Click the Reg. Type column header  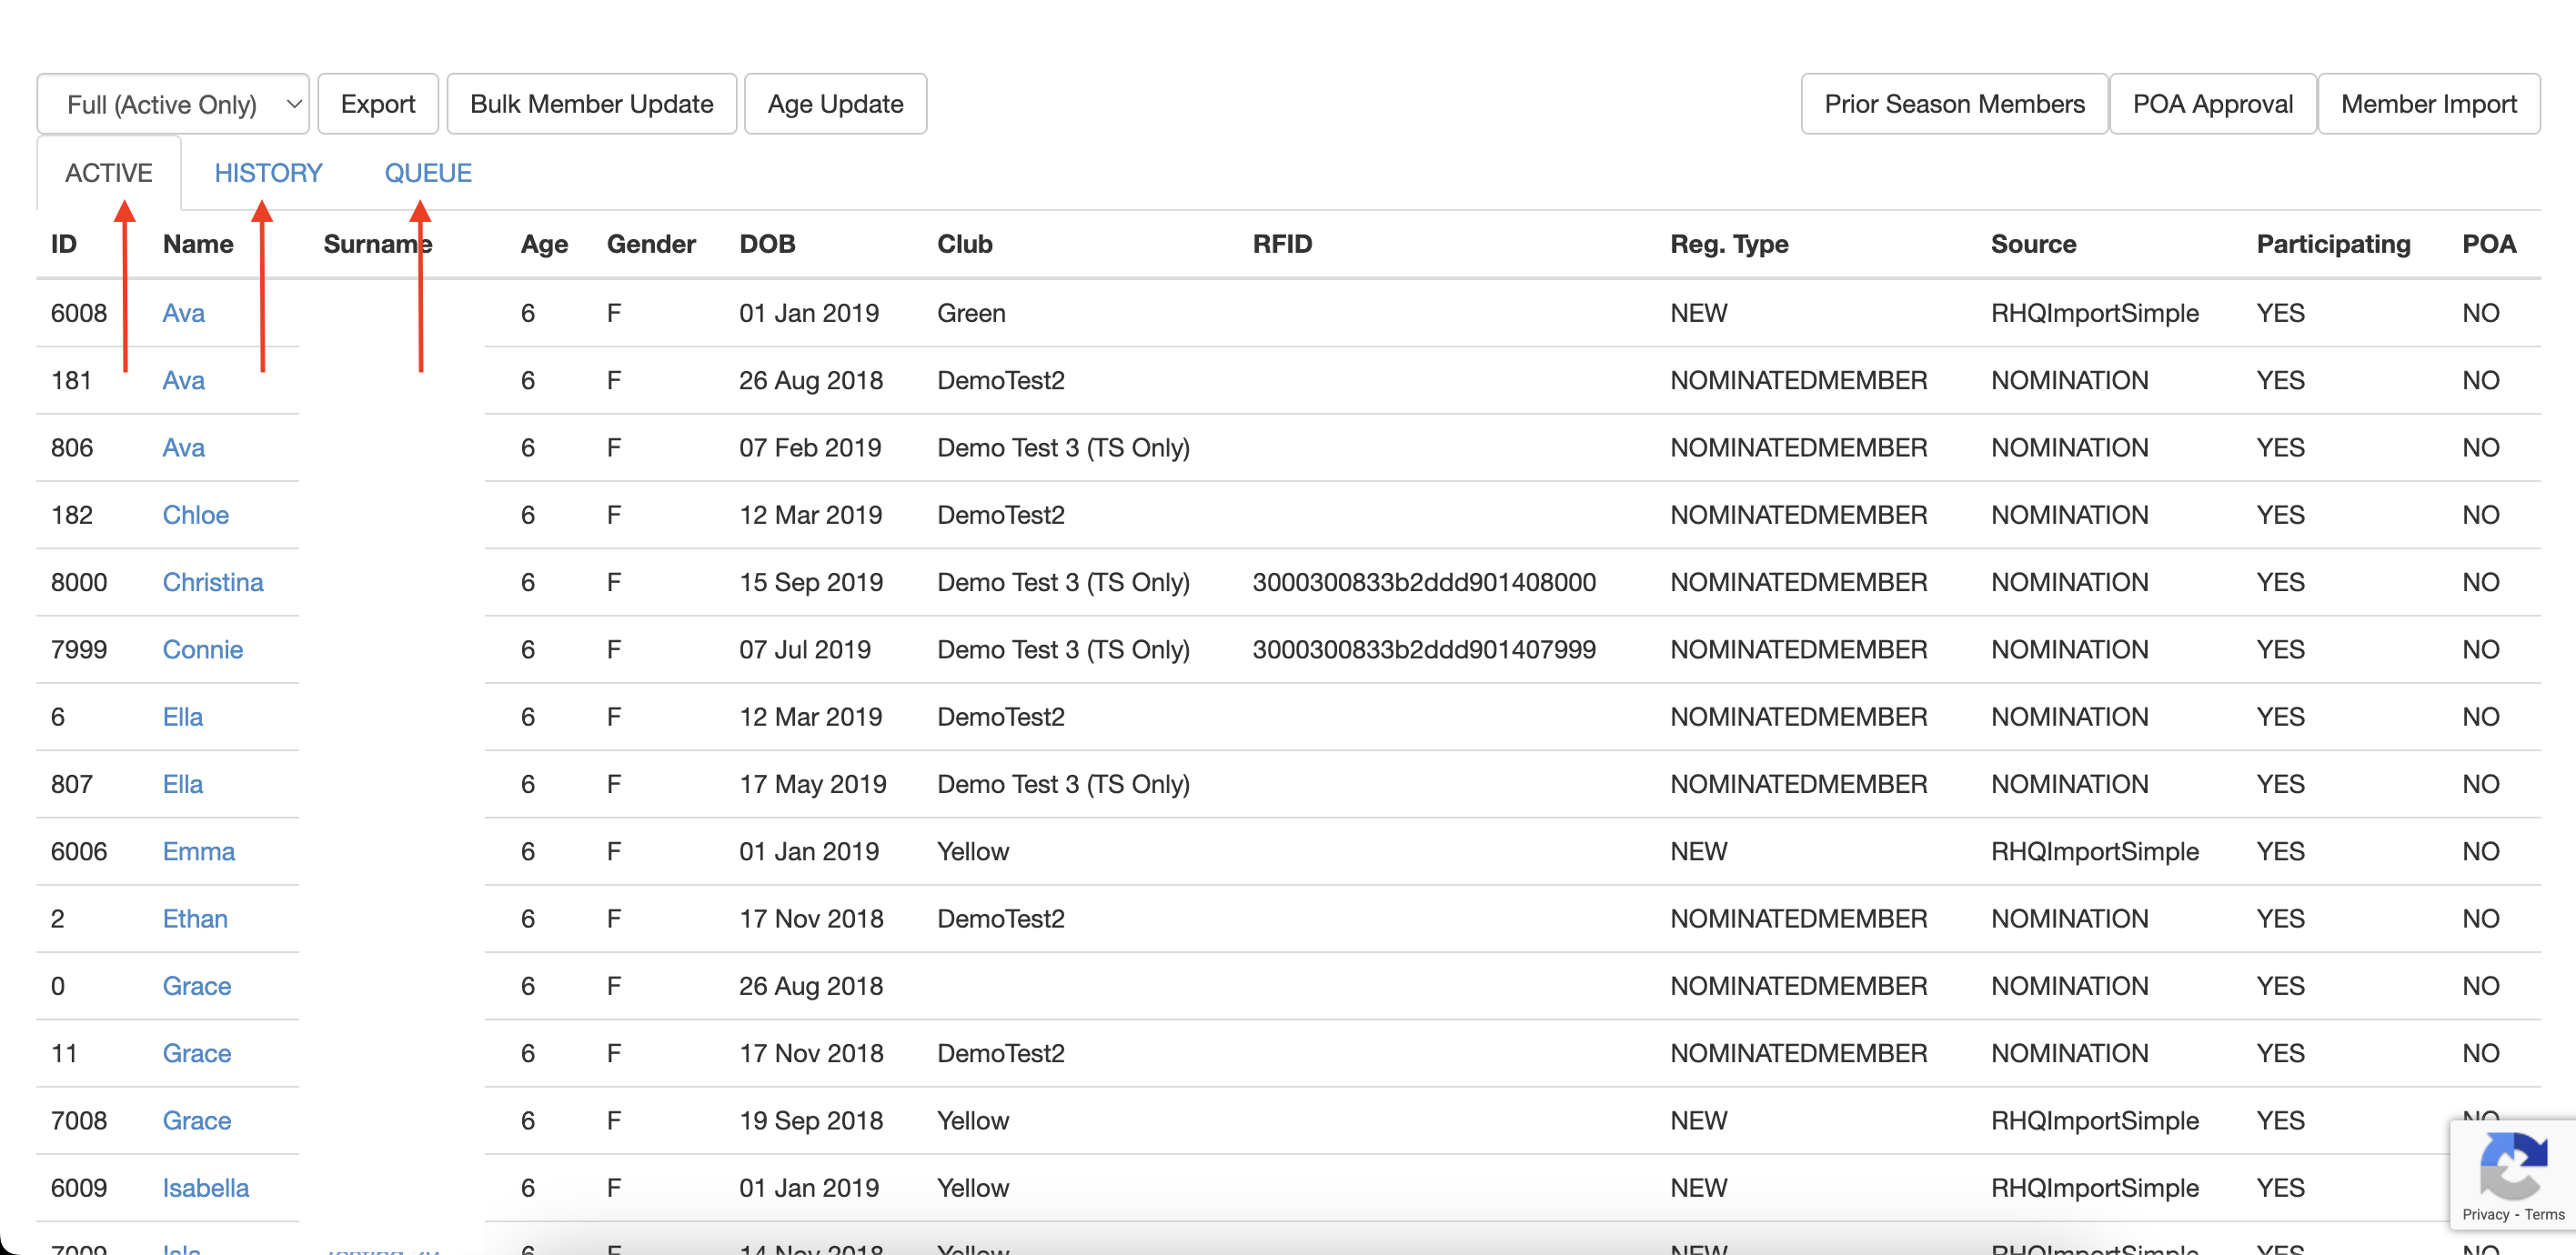tap(1729, 244)
